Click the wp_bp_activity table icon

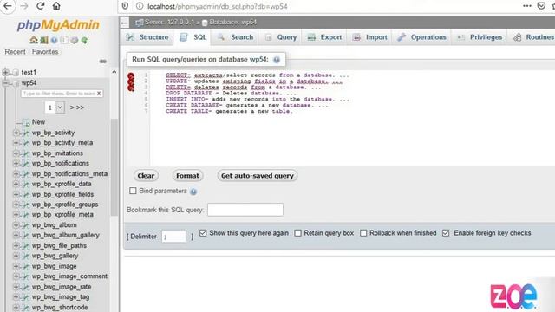click(26, 133)
